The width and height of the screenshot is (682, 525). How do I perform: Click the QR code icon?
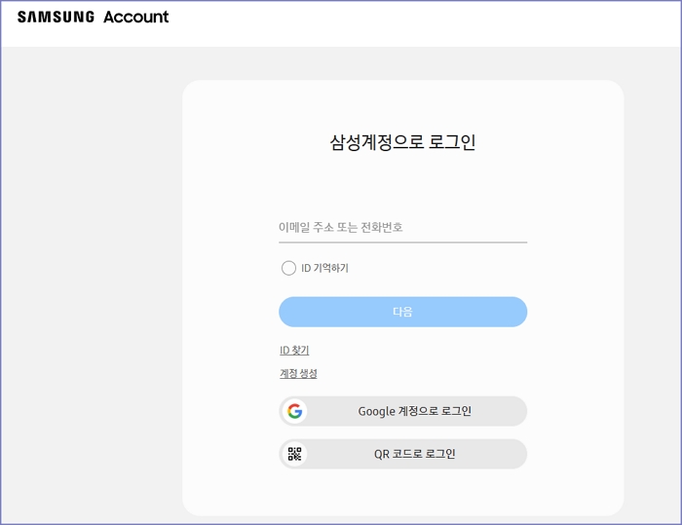pos(295,454)
